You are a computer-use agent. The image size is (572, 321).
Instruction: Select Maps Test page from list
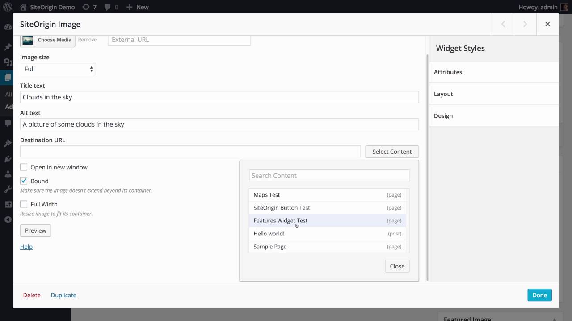pyautogui.click(x=328, y=195)
